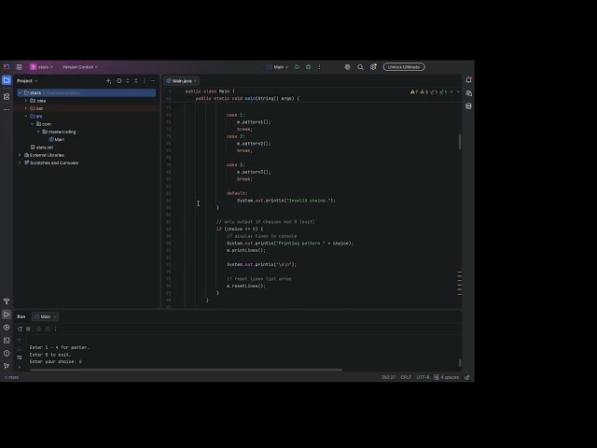Open Project view selector dropdown

point(27,81)
